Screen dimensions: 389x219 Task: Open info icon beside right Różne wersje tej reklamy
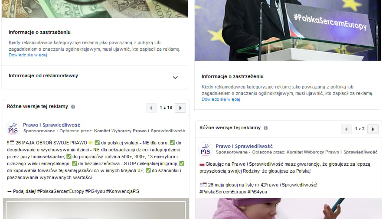pyautogui.click(x=265, y=128)
